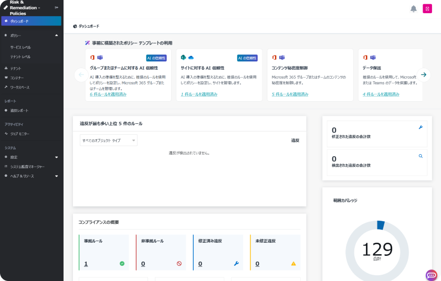Click the magnifier icon on 検出された違反の合計数 card
Screen dimensions: 441x281
click(421, 156)
